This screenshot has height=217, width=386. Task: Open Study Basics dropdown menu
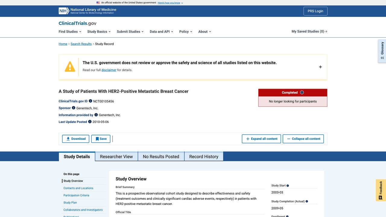pyautogui.click(x=99, y=31)
